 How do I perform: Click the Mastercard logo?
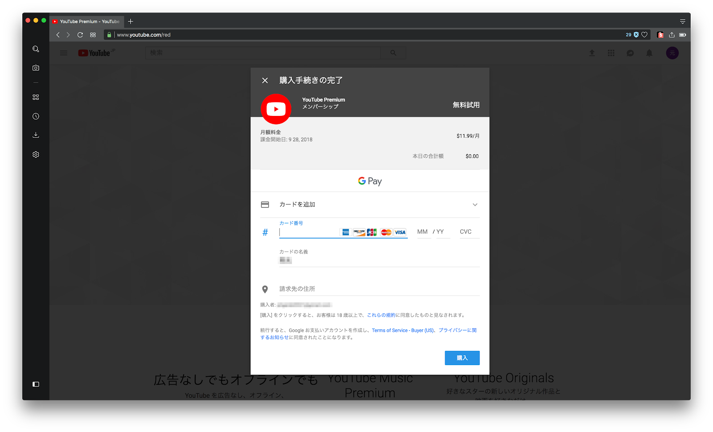pyautogui.click(x=386, y=232)
